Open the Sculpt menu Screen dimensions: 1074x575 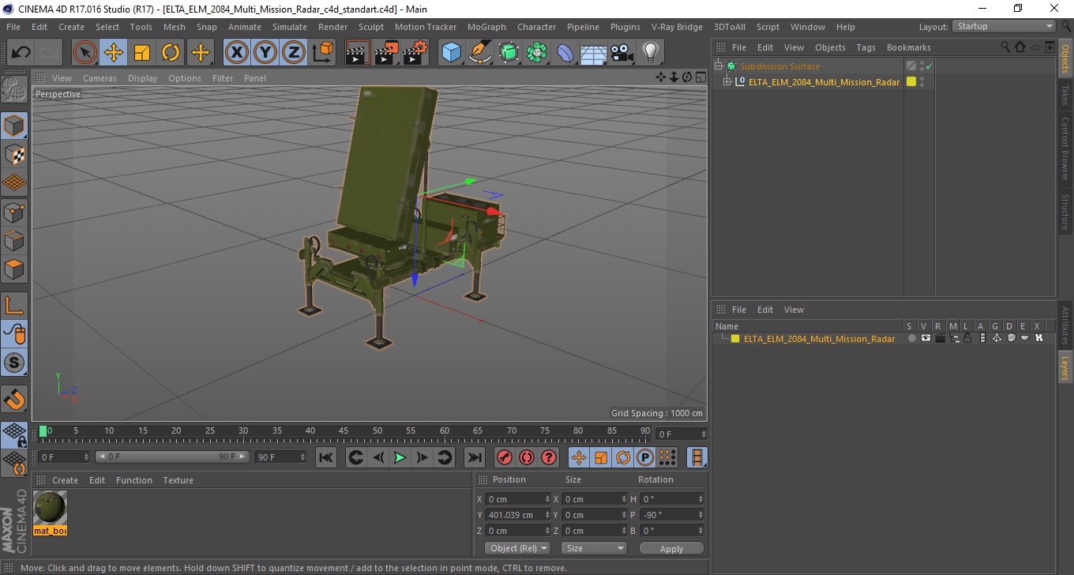point(370,27)
